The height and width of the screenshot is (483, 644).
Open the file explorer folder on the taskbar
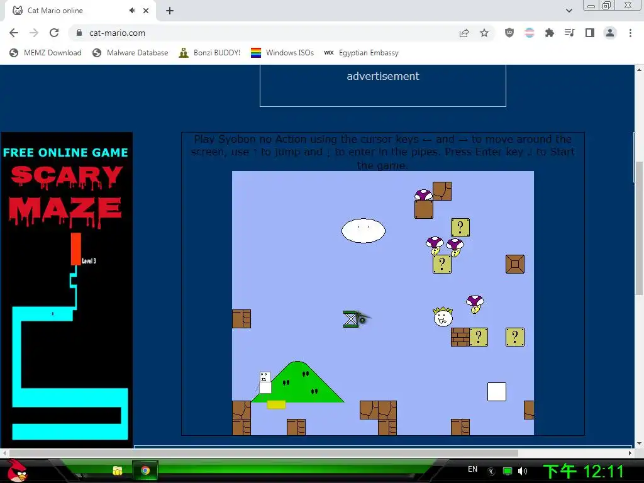pyautogui.click(x=118, y=470)
